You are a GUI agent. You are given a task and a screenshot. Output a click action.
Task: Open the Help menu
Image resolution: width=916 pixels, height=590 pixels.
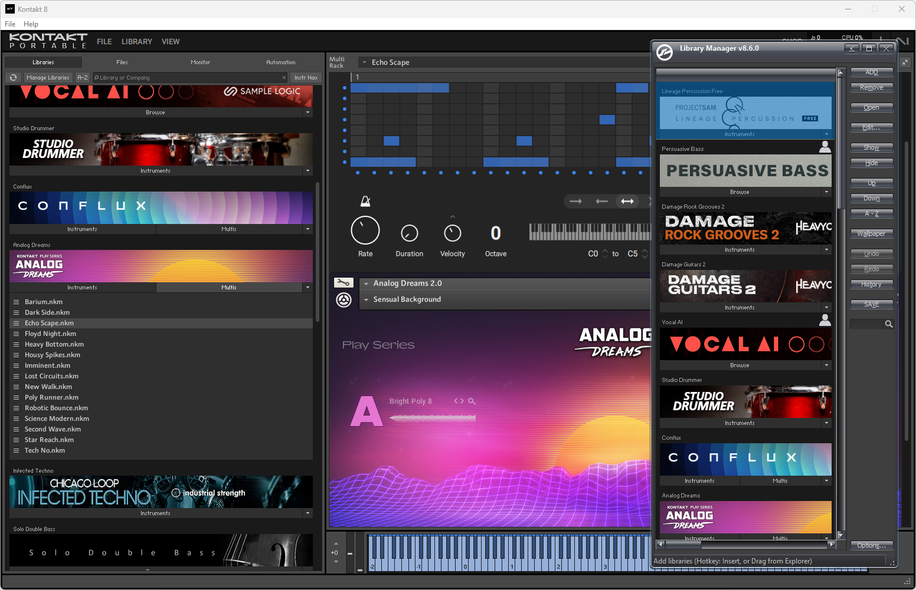(31, 24)
